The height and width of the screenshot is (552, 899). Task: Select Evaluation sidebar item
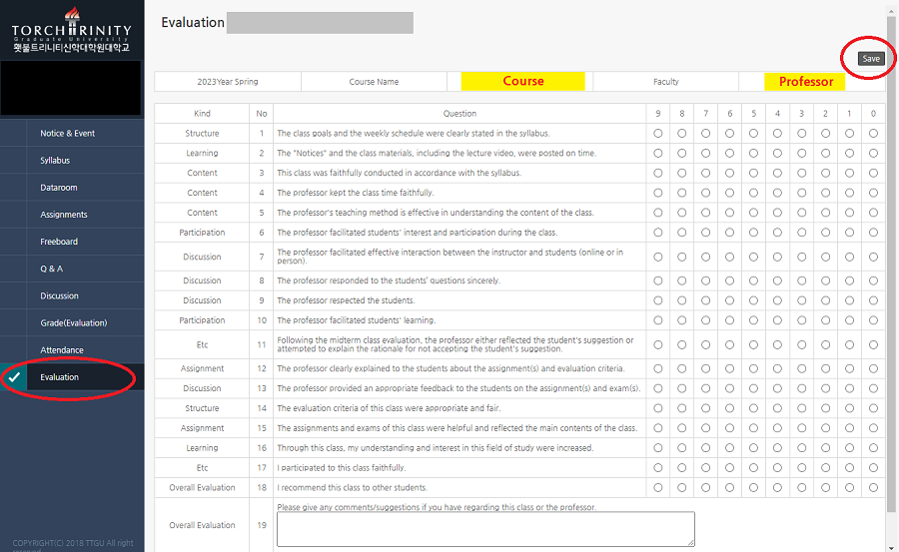(59, 377)
